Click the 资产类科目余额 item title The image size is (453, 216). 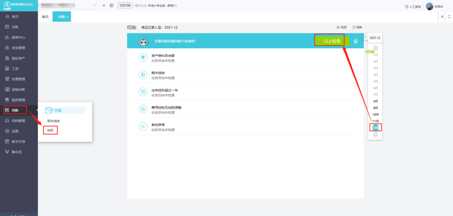point(163,55)
